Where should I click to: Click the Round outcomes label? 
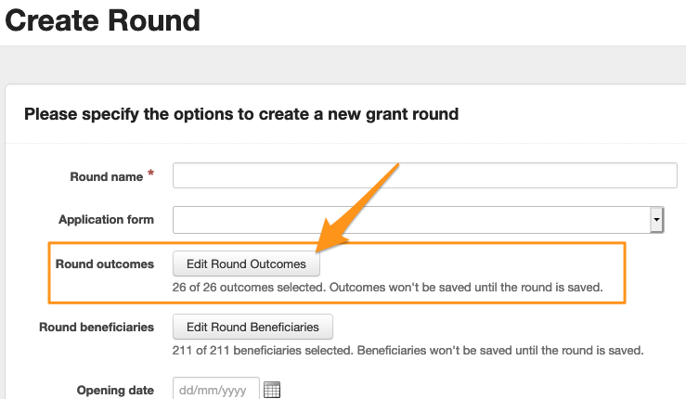[x=105, y=264]
